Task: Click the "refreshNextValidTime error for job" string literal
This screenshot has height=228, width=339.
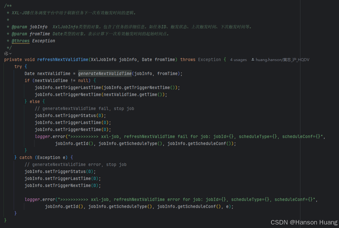Action: pos(186,199)
